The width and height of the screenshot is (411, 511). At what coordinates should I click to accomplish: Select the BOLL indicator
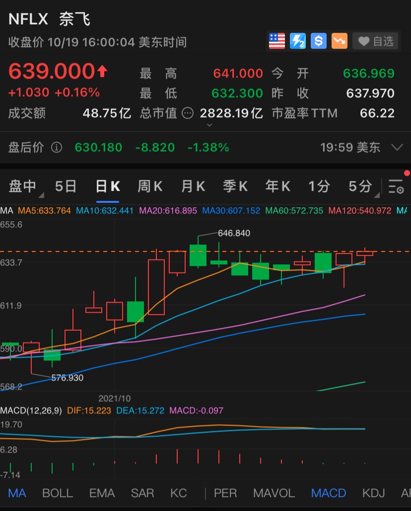tap(58, 493)
